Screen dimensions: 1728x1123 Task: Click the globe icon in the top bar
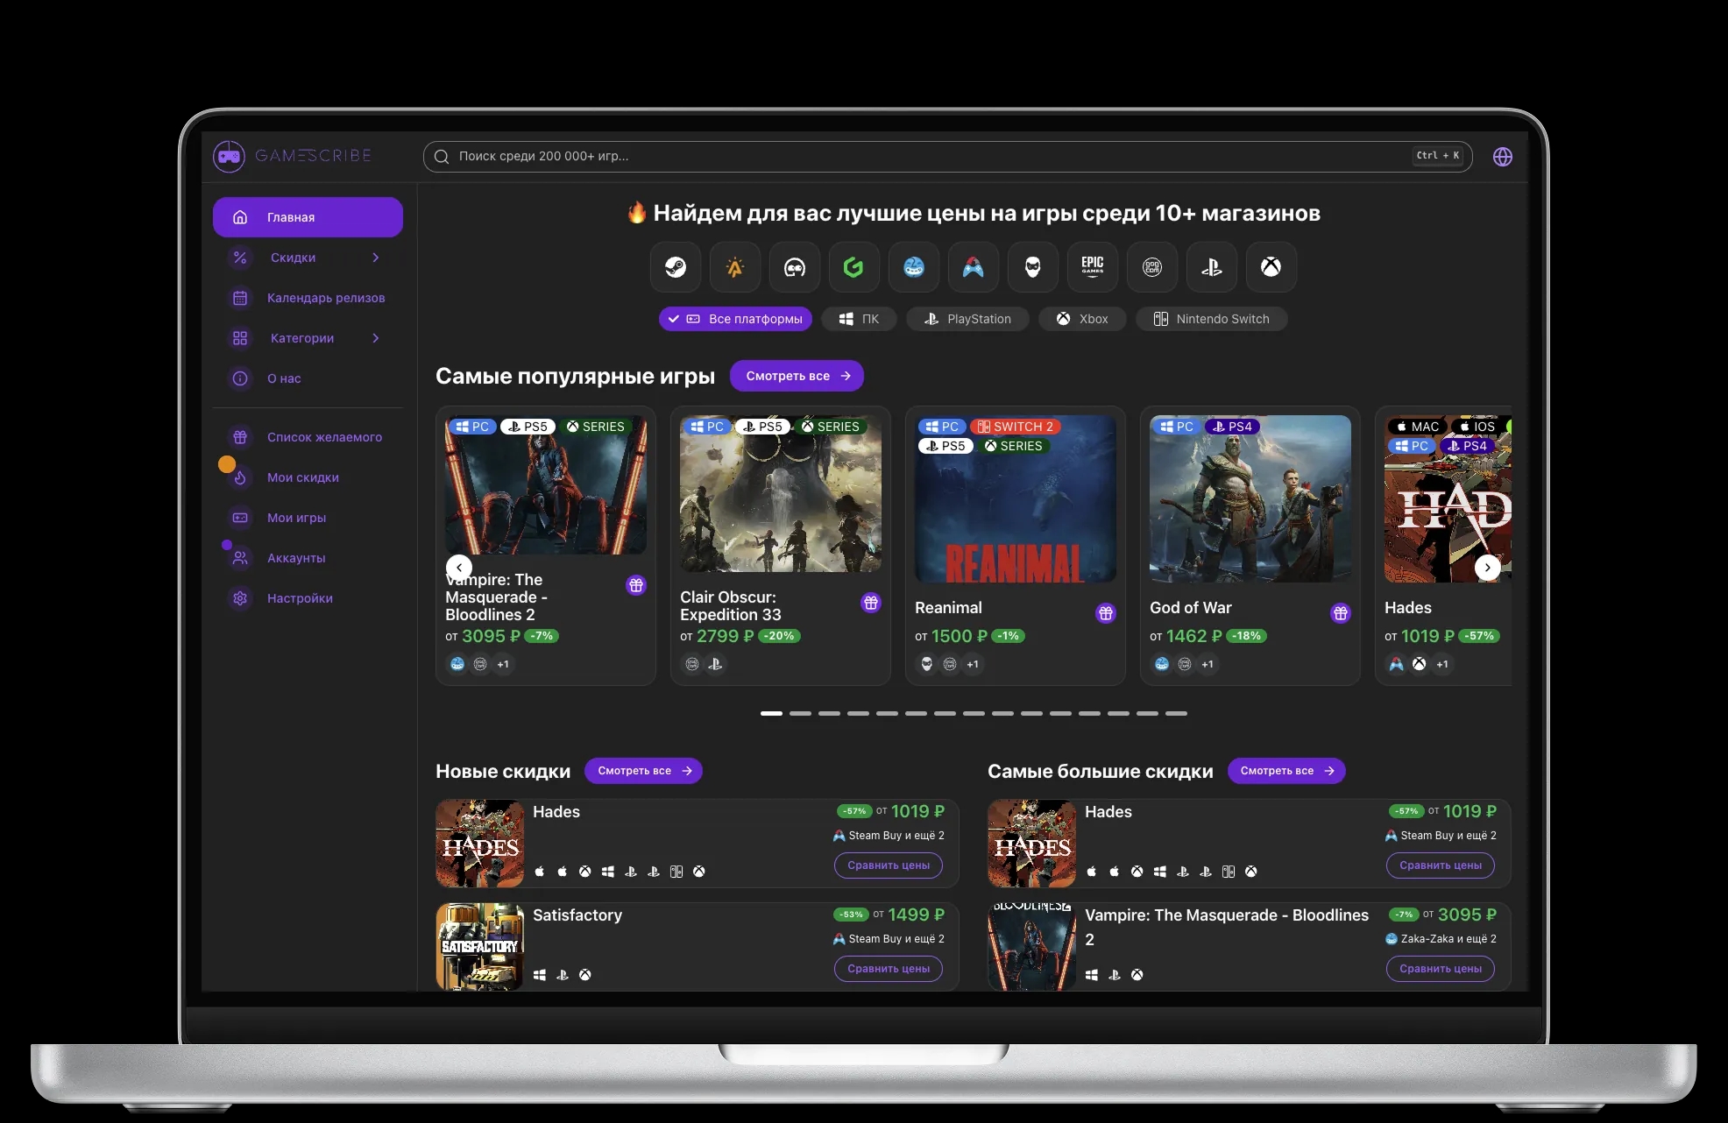pos(1501,156)
